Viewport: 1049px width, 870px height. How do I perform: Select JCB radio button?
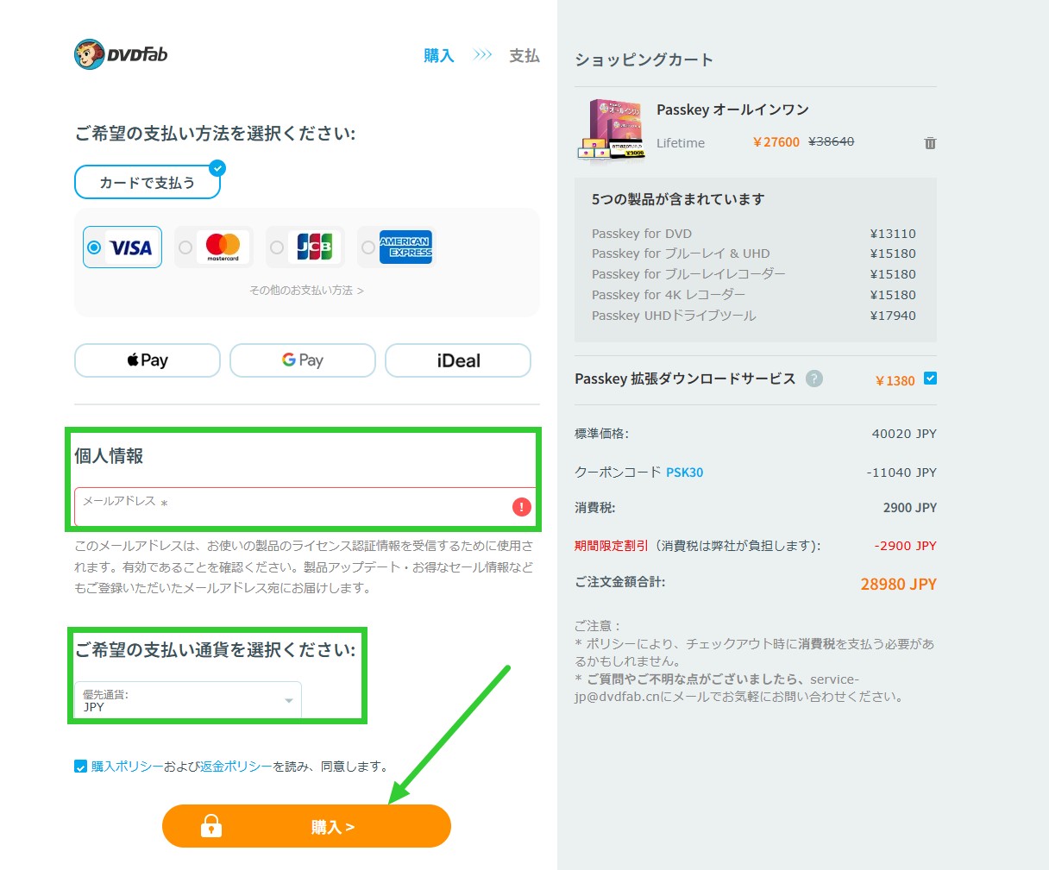(277, 247)
